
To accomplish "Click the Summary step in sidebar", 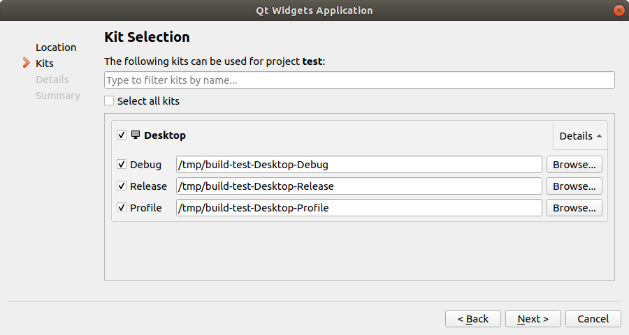I will pyautogui.click(x=58, y=96).
